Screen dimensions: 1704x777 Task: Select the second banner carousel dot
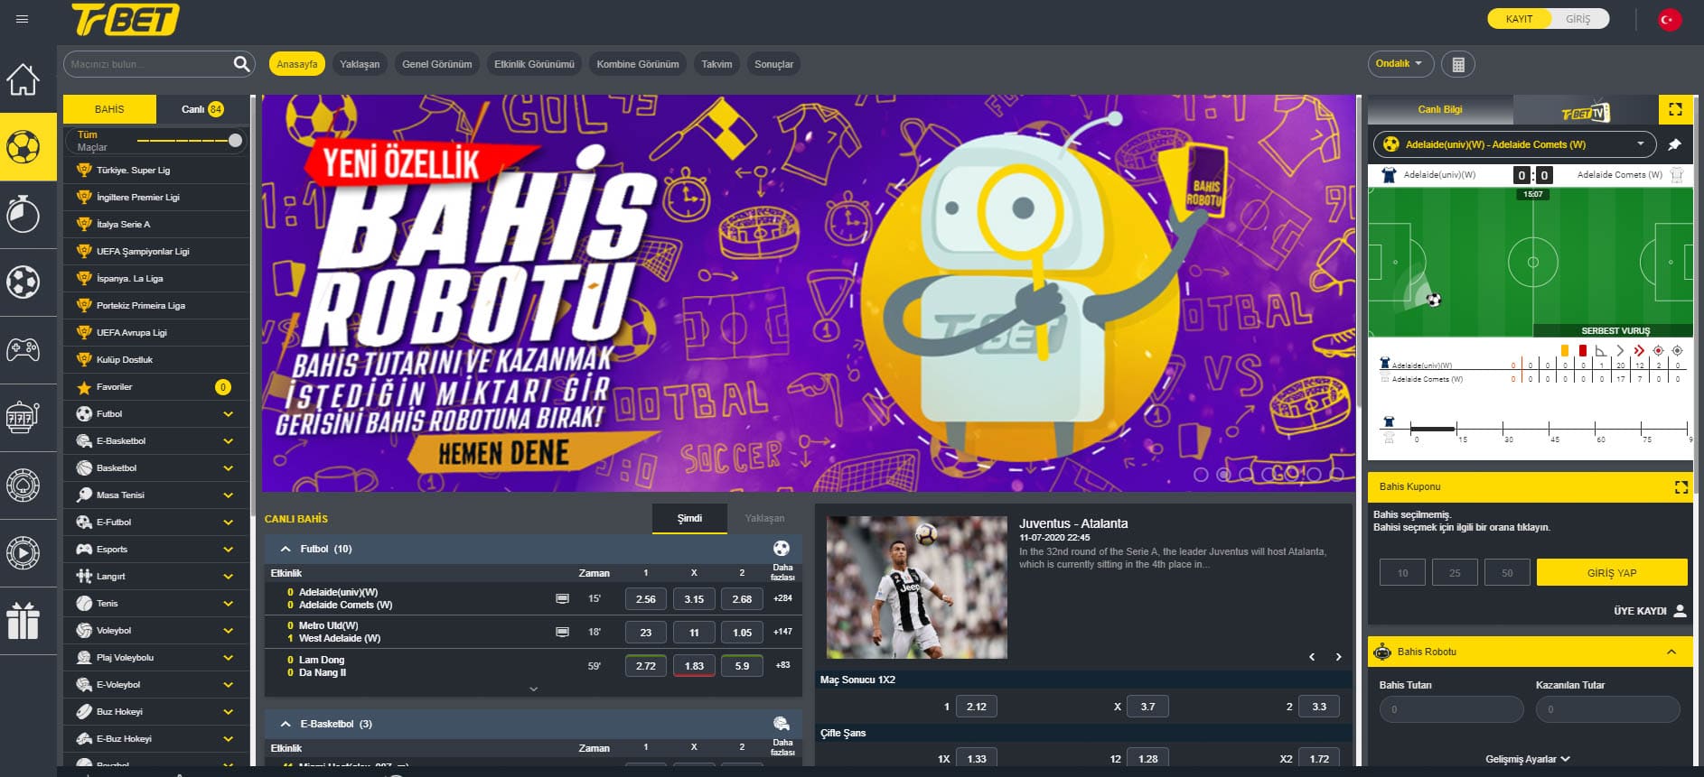1223,474
